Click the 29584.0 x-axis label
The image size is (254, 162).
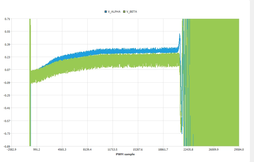click(x=239, y=150)
